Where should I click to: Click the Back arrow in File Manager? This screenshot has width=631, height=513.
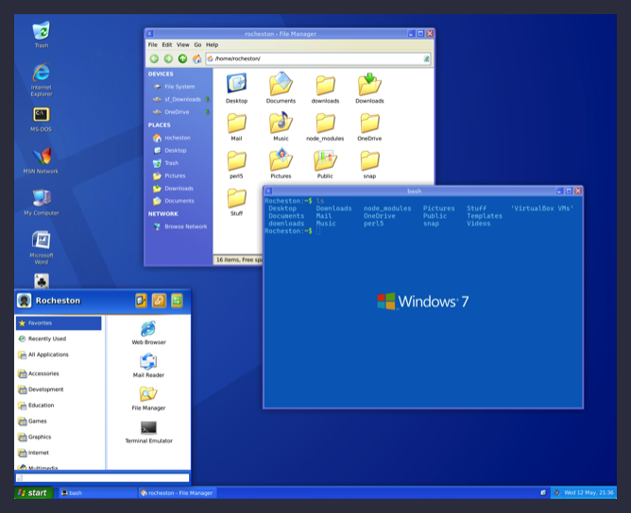click(x=154, y=58)
